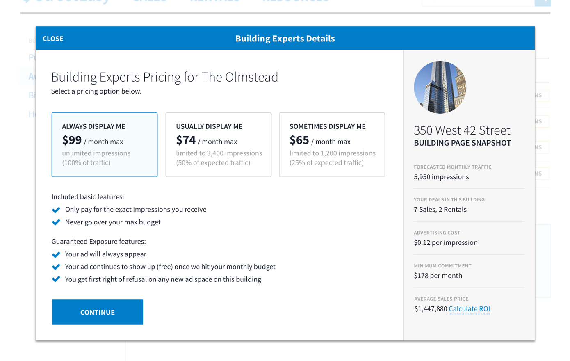Click the 7 Sales, 2 Rentals deals text

pos(440,210)
